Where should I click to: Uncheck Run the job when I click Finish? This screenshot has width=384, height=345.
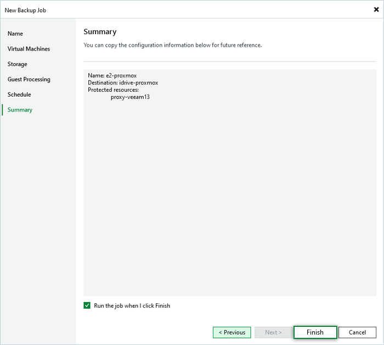tap(87, 305)
